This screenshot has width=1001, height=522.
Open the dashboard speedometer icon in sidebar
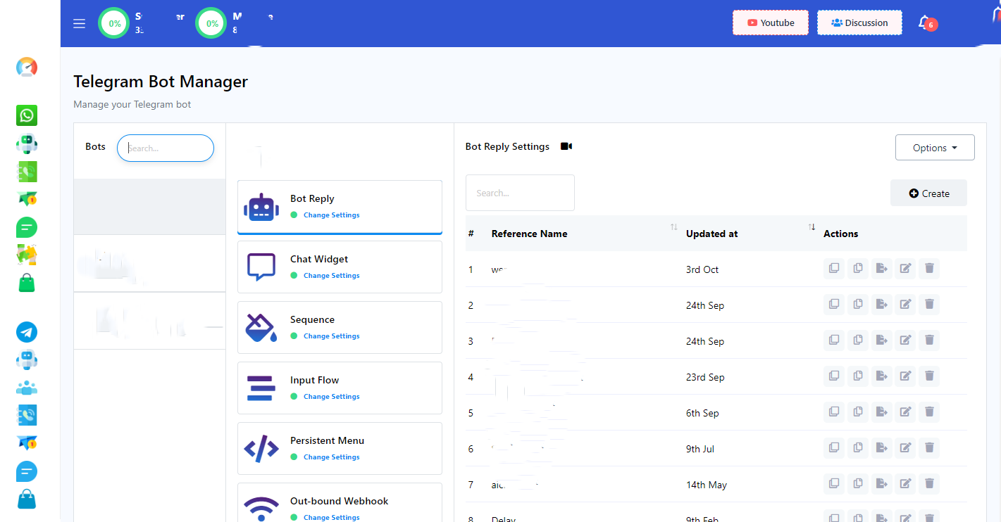click(x=27, y=68)
